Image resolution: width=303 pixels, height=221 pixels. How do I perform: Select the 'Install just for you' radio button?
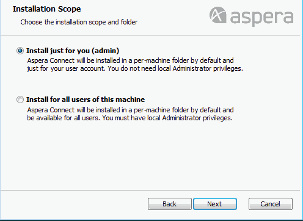[x=20, y=51]
